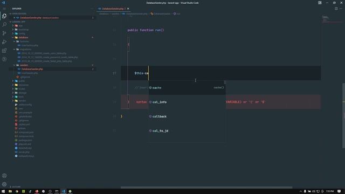Click Visual Studio Code taskbar icon
The height and width of the screenshot is (194, 345).
[64, 191]
